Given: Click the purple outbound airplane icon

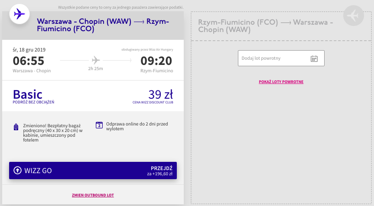Looking at the screenshot, I should [x=20, y=14].
